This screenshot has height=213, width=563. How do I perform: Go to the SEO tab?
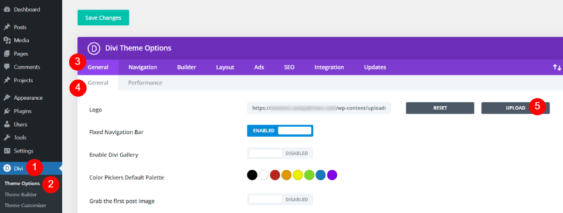tap(289, 67)
